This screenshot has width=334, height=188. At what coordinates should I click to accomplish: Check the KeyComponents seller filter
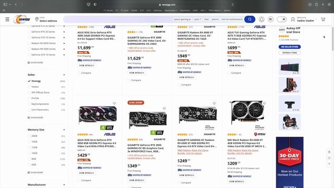[x=29, y=104]
